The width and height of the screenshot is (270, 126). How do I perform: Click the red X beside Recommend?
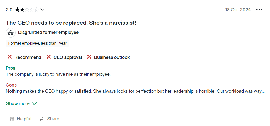[x=10, y=57]
